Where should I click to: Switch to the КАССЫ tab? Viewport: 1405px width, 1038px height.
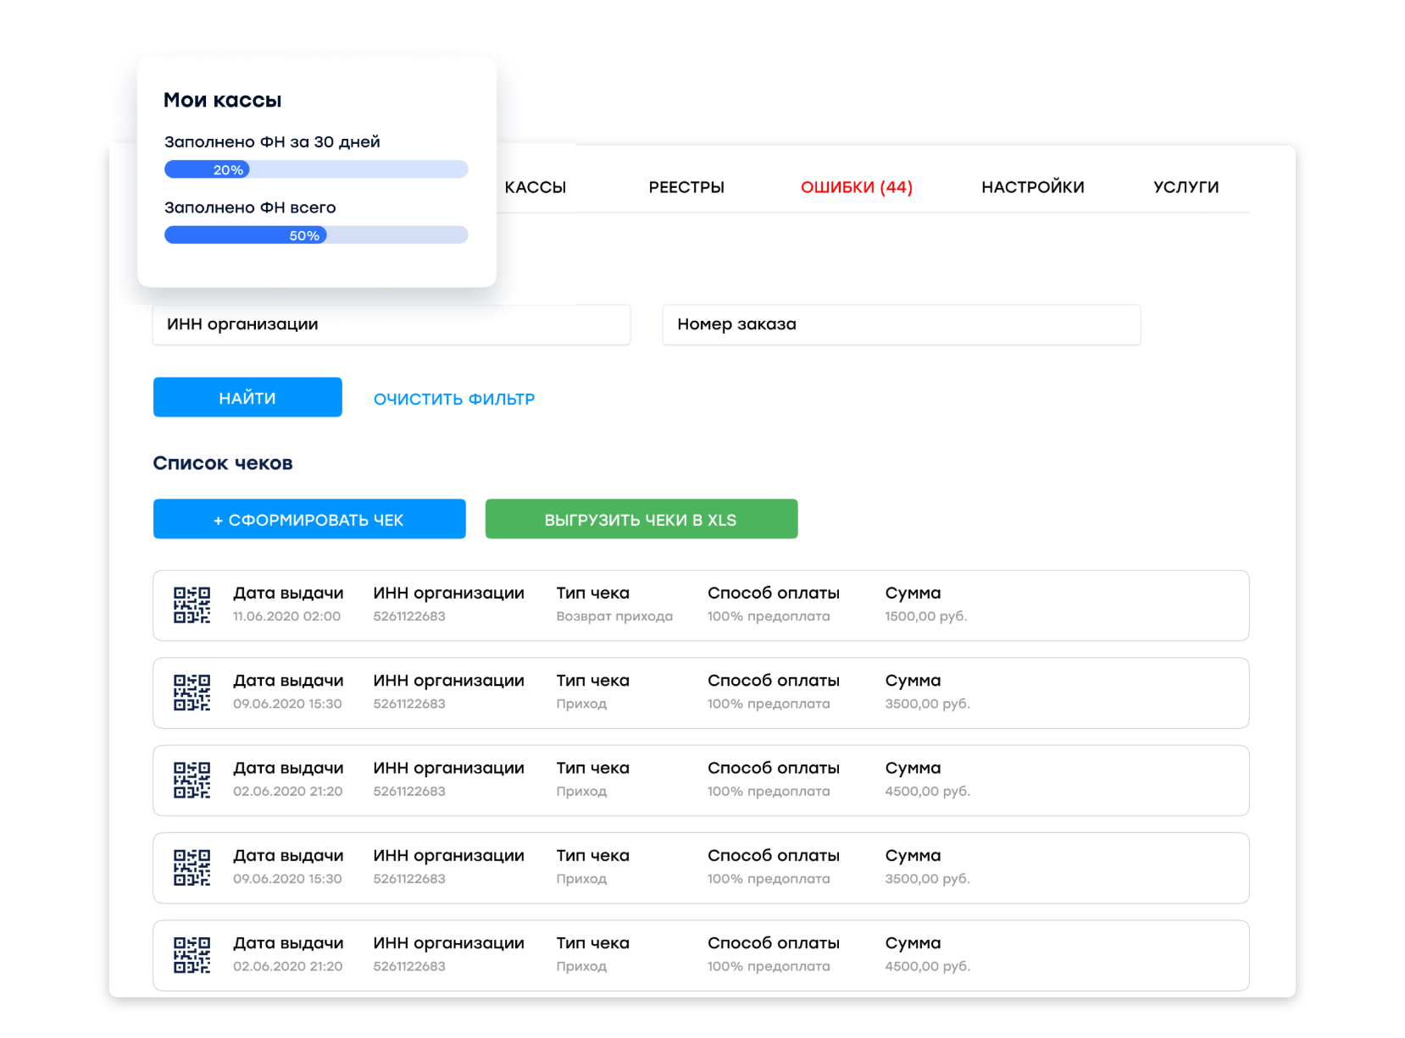pos(535,187)
